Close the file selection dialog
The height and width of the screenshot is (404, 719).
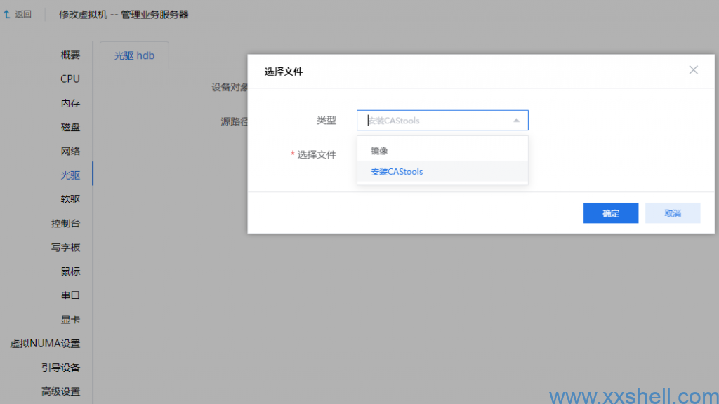[693, 70]
